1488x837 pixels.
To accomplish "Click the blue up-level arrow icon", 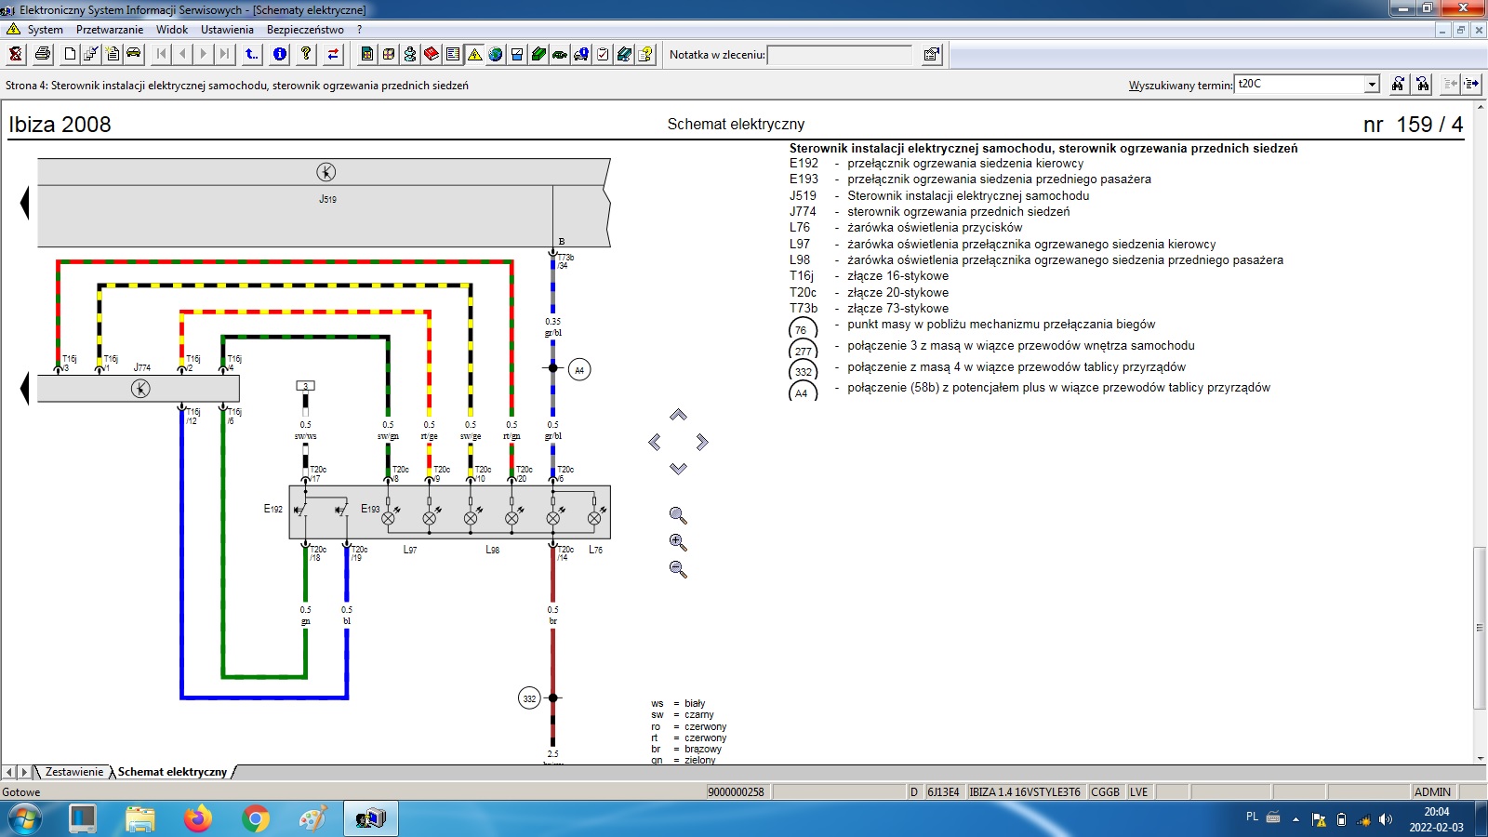I will (x=252, y=54).
